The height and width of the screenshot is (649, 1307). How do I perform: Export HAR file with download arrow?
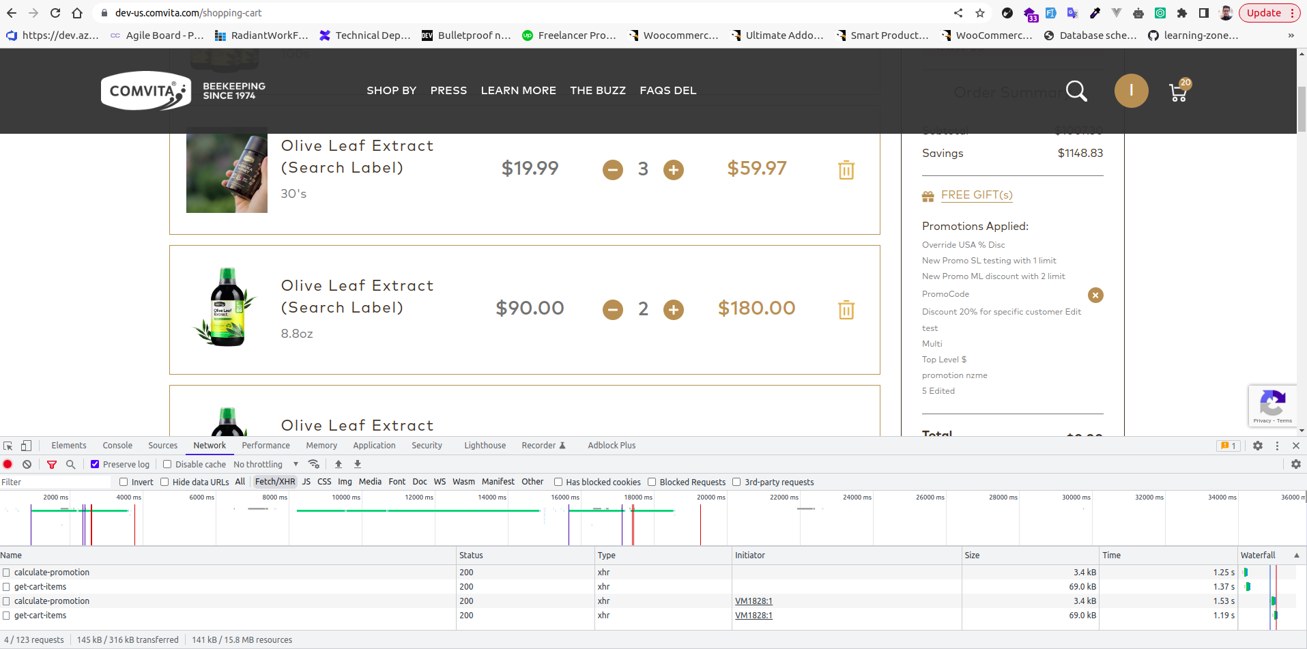coord(357,464)
